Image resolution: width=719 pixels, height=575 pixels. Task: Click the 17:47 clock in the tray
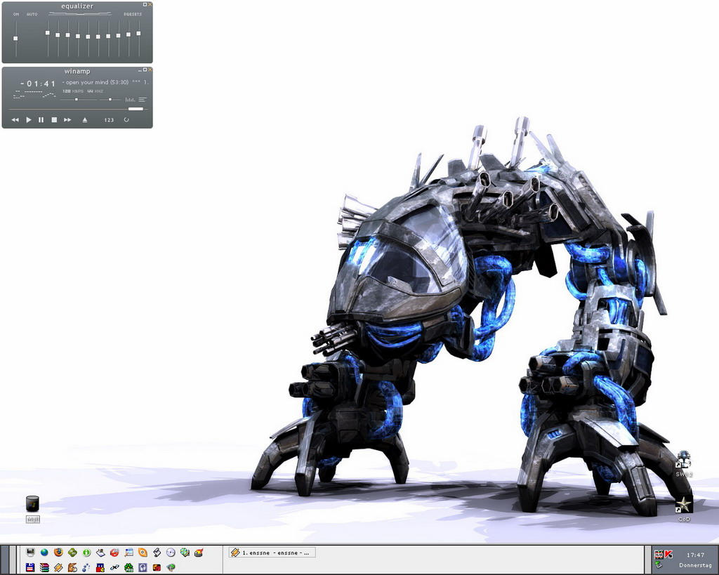click(695, 555)
